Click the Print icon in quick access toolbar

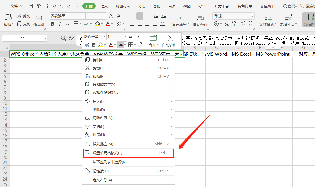(x=46, y=6)
